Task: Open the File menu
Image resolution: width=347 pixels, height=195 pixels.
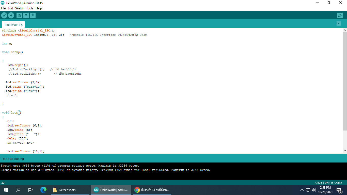Action: coord(3,8)
